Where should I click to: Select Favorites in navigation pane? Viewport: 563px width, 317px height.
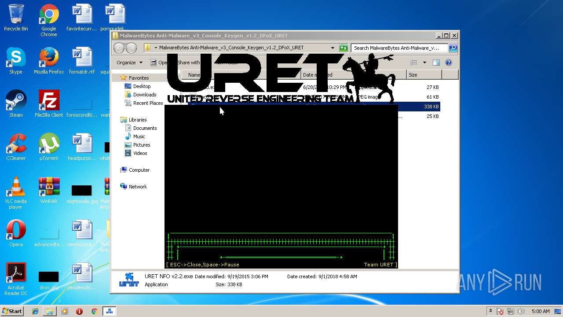click(139, 78)
